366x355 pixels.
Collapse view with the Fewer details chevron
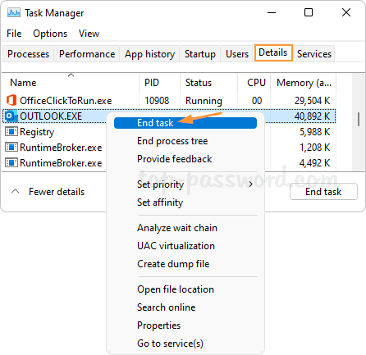(15, 191)
